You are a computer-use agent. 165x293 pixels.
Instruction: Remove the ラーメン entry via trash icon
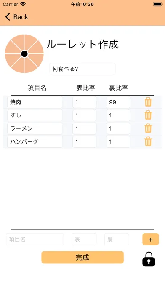[148, 128]
